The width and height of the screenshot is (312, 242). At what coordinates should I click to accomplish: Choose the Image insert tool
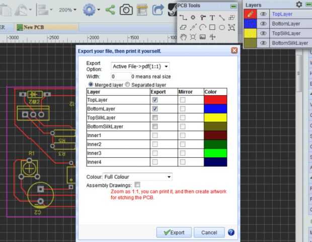click(x=203, y=37)
